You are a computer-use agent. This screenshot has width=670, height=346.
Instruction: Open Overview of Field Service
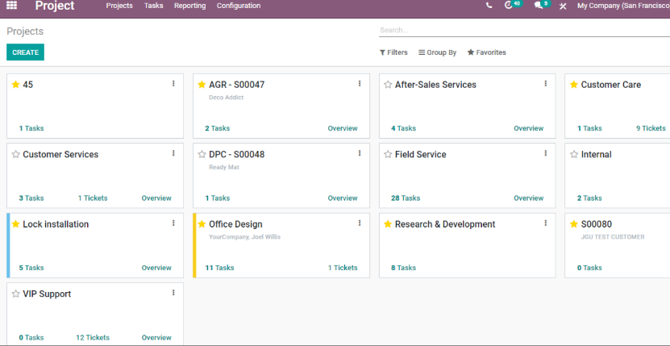point(529,198)
